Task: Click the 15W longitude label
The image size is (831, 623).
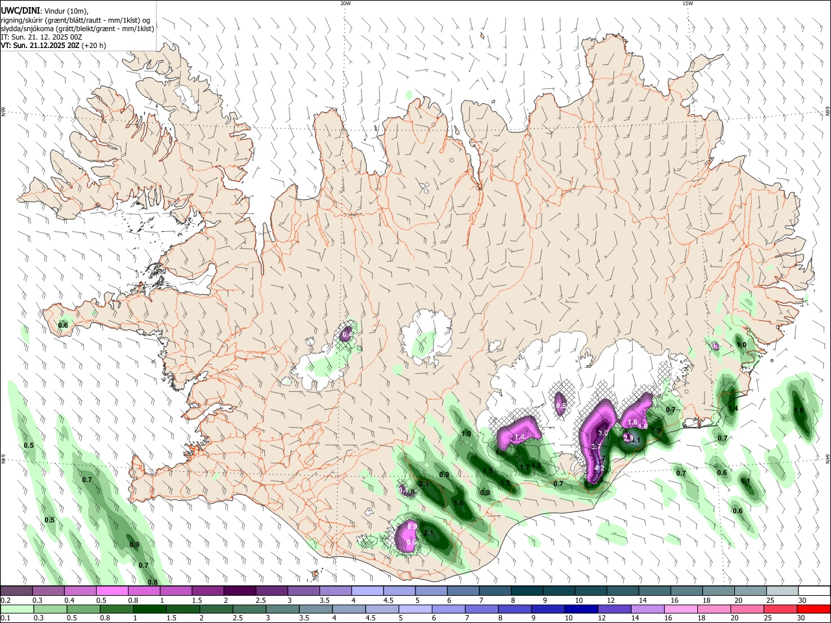Action: tap(688, 3)
